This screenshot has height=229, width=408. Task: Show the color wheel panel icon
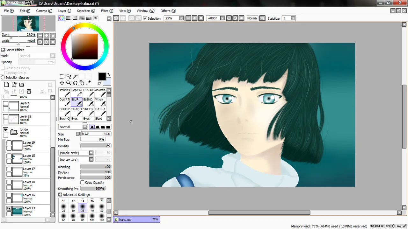coord(62,18)
